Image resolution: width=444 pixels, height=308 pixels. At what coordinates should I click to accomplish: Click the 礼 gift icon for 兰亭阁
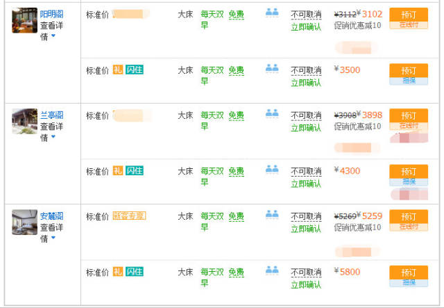click(x=118, y=171)
